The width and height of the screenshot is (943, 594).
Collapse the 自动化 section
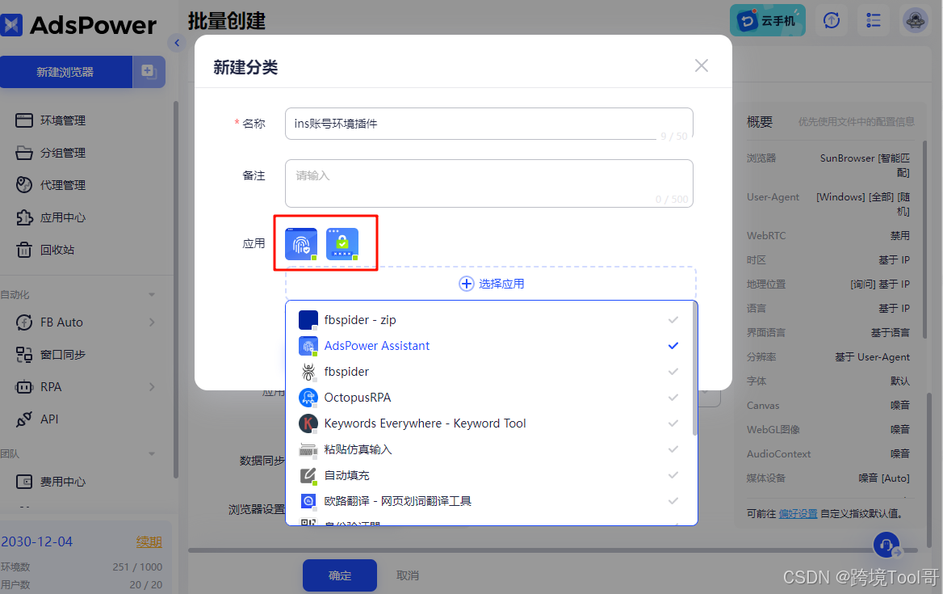[152, 295]
